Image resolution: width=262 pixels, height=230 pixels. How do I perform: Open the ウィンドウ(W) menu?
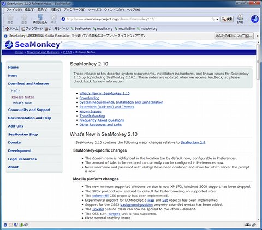(x=114, y=10)
